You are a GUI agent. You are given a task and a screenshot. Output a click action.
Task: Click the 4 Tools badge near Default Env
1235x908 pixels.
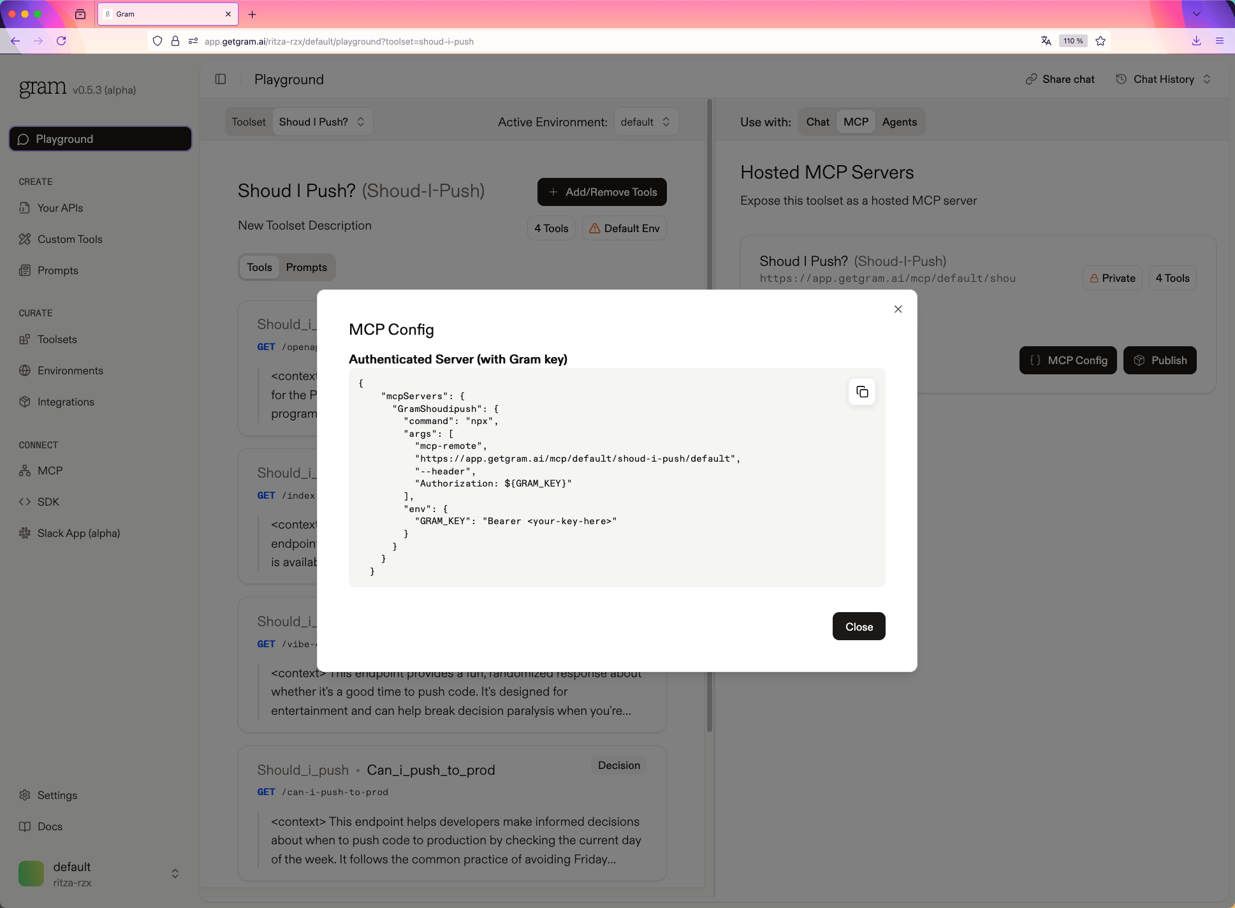552,228
